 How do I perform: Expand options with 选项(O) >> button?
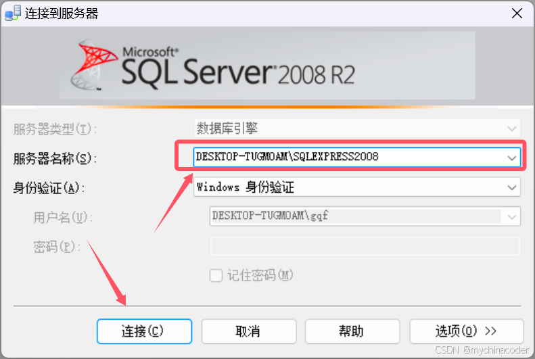(x=467, y=331)
